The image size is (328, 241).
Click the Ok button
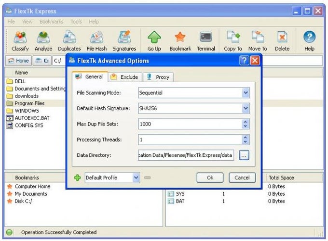pyautogui.click(x=210, y=178)
